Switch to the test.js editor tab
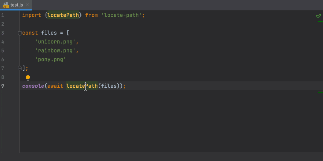 (16, 5)
